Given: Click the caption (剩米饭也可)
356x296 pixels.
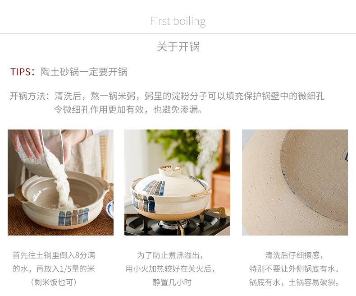Looking at the screenshot, I should click(54, 282).
